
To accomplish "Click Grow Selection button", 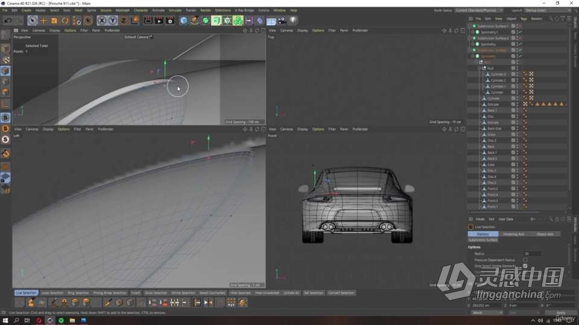I will coord(156,293).
